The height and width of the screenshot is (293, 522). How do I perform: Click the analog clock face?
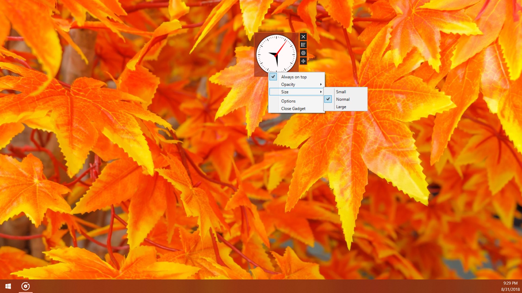276,54
